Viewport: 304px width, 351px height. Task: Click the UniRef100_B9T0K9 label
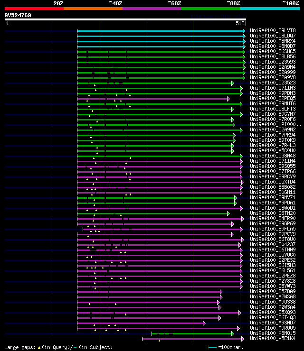pyautogui.click(x=273, y=140)
